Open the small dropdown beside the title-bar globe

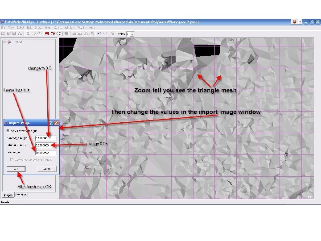click(300, 22)
